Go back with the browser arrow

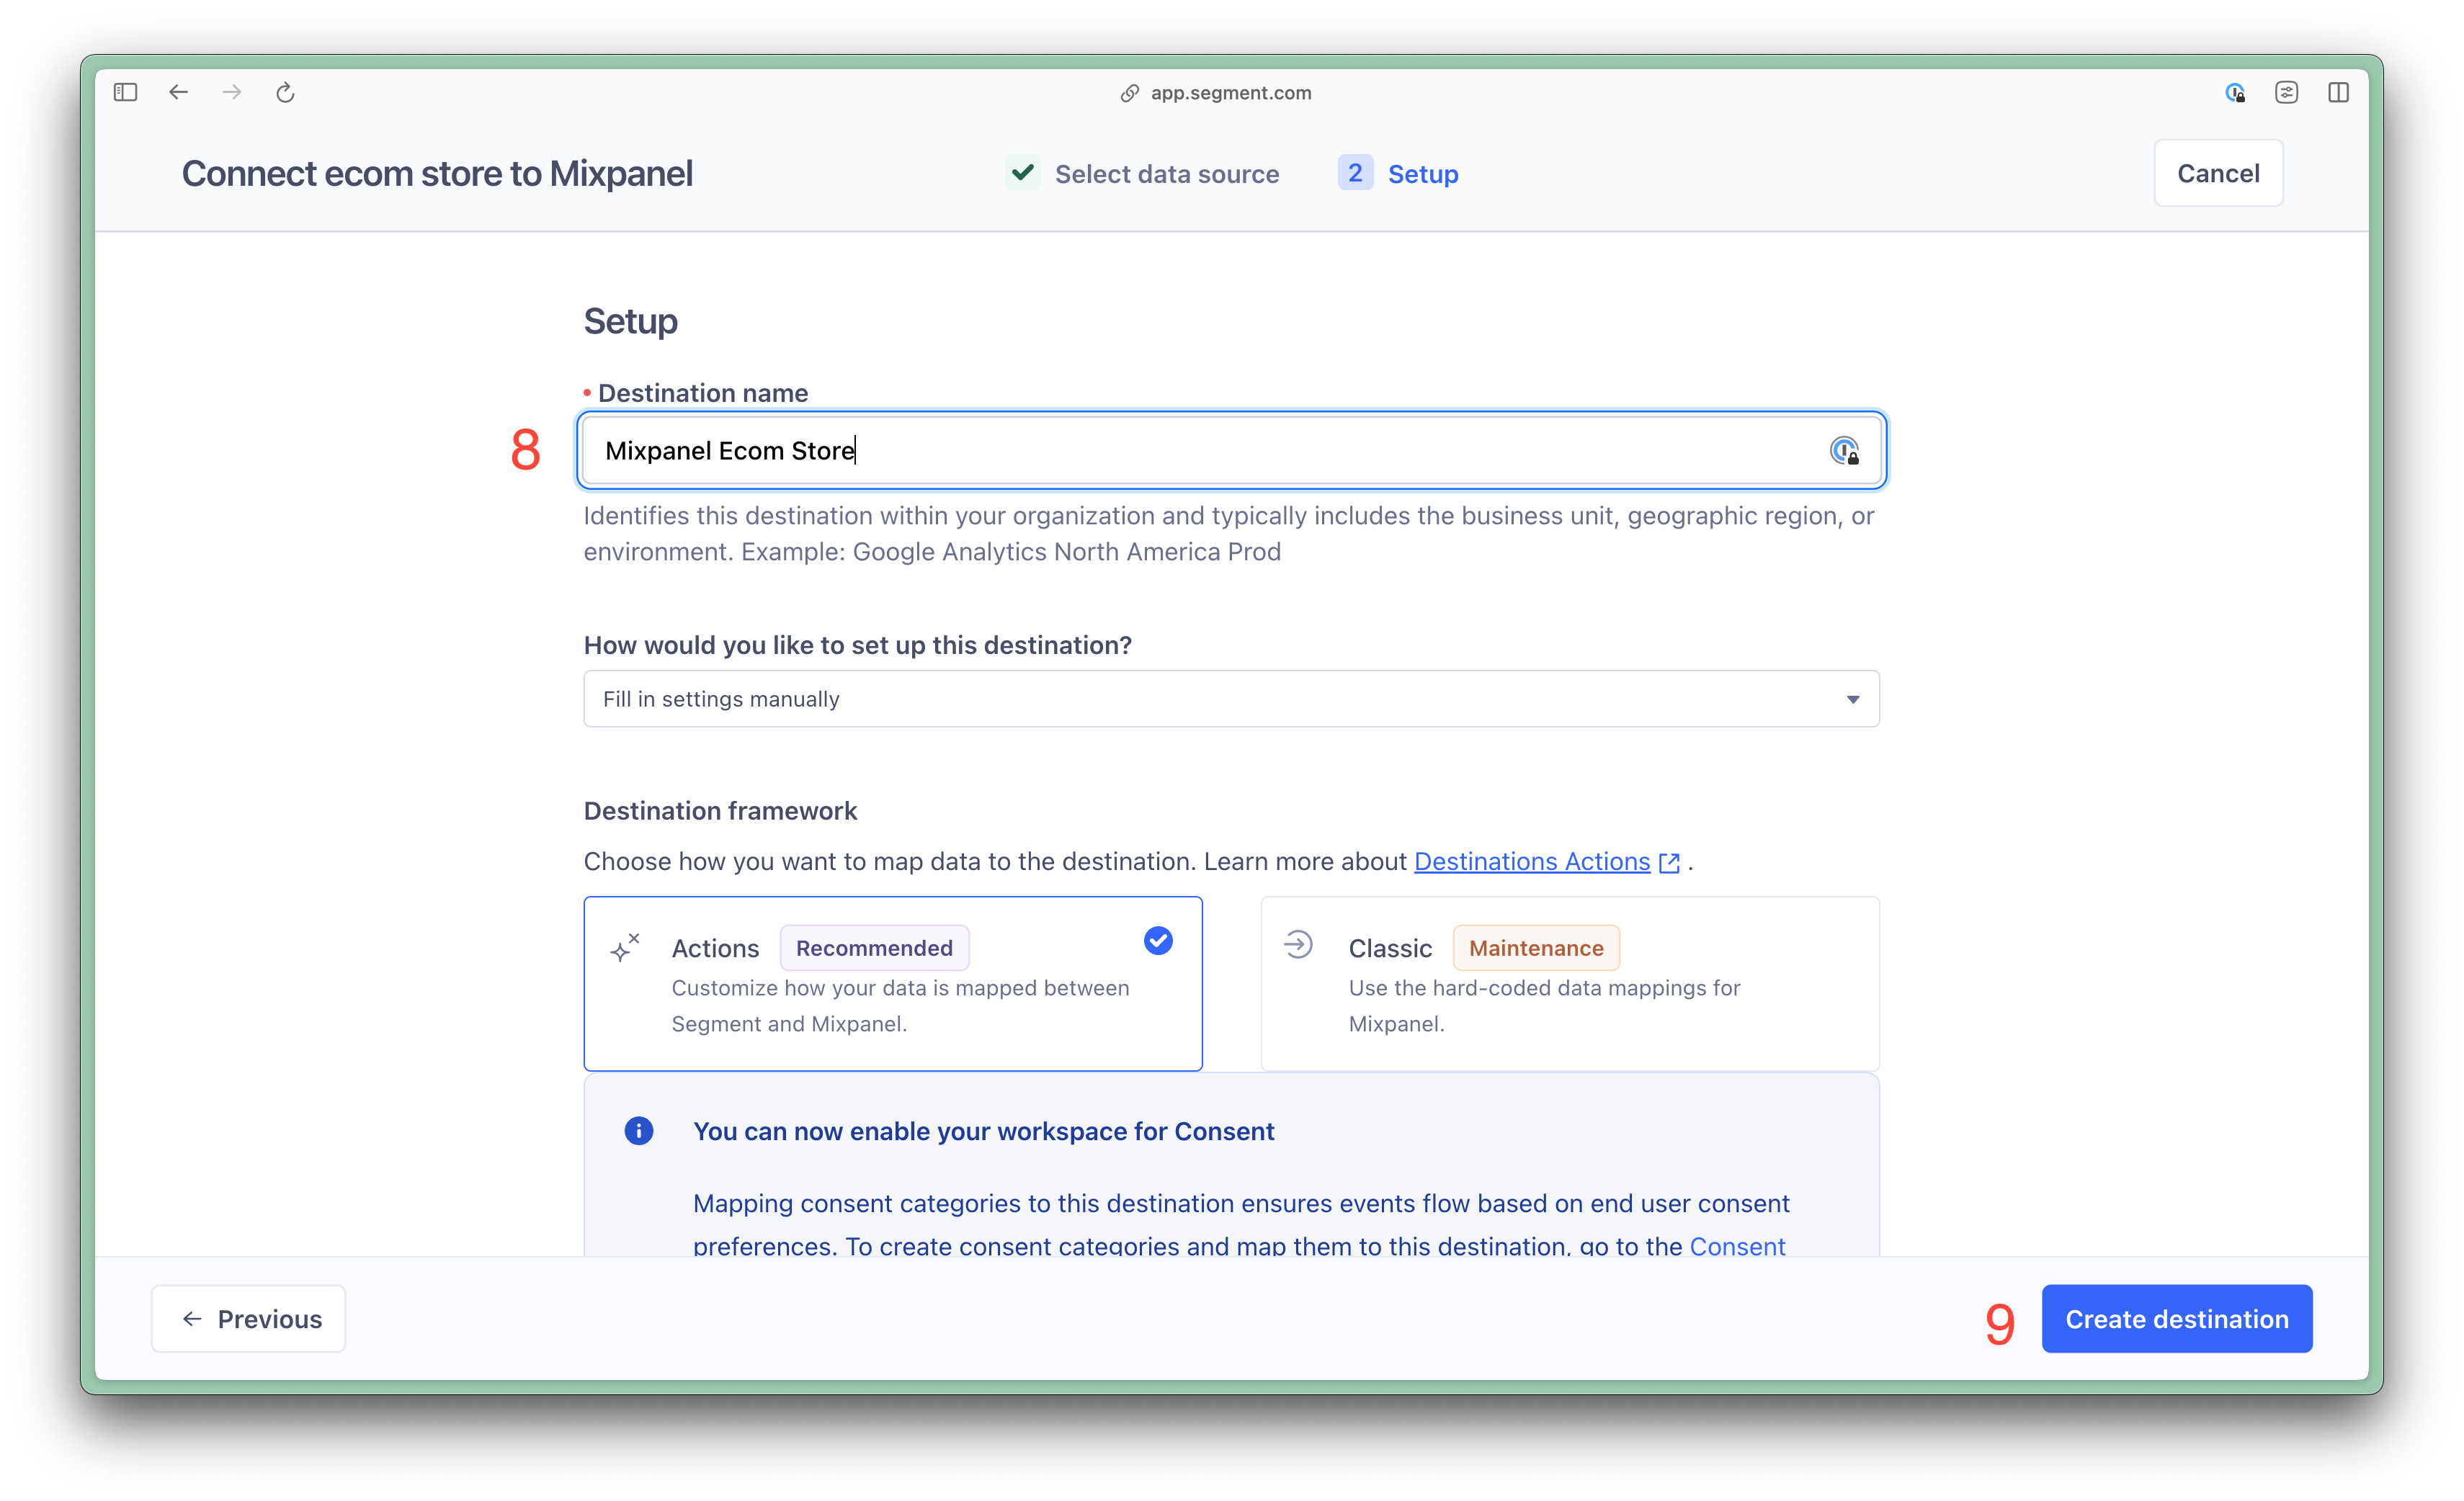178,93
